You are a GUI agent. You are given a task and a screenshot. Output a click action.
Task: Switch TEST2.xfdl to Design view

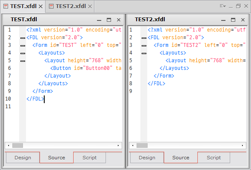coord(147,158)
